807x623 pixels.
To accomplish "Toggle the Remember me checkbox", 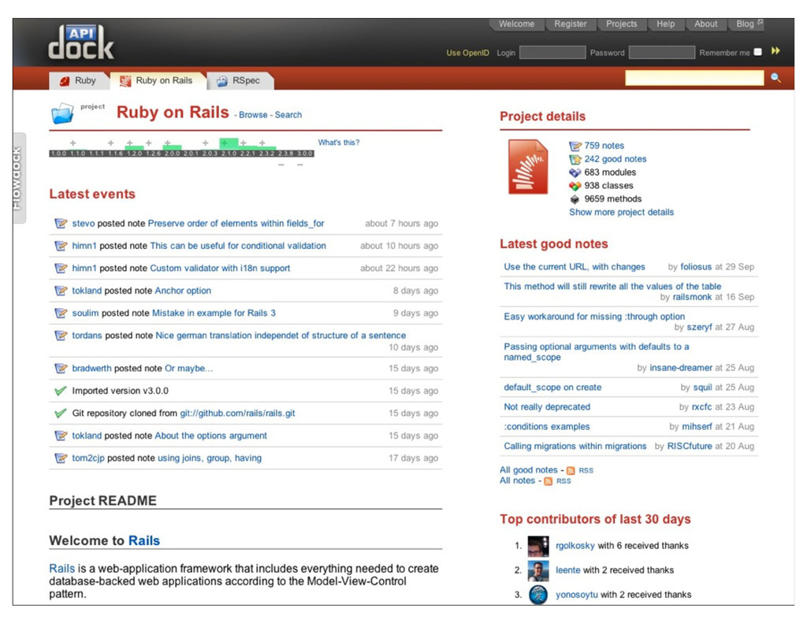I will [757, 52].
